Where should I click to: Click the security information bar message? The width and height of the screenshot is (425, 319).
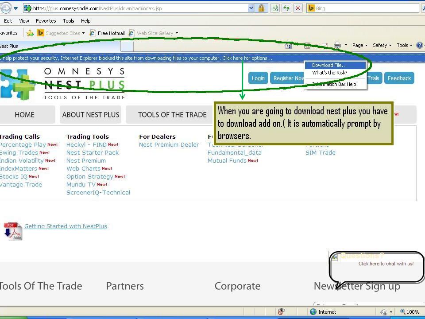point(136,58)
